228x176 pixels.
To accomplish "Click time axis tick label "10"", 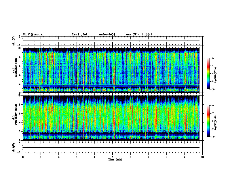I will (x=202, y=157).
